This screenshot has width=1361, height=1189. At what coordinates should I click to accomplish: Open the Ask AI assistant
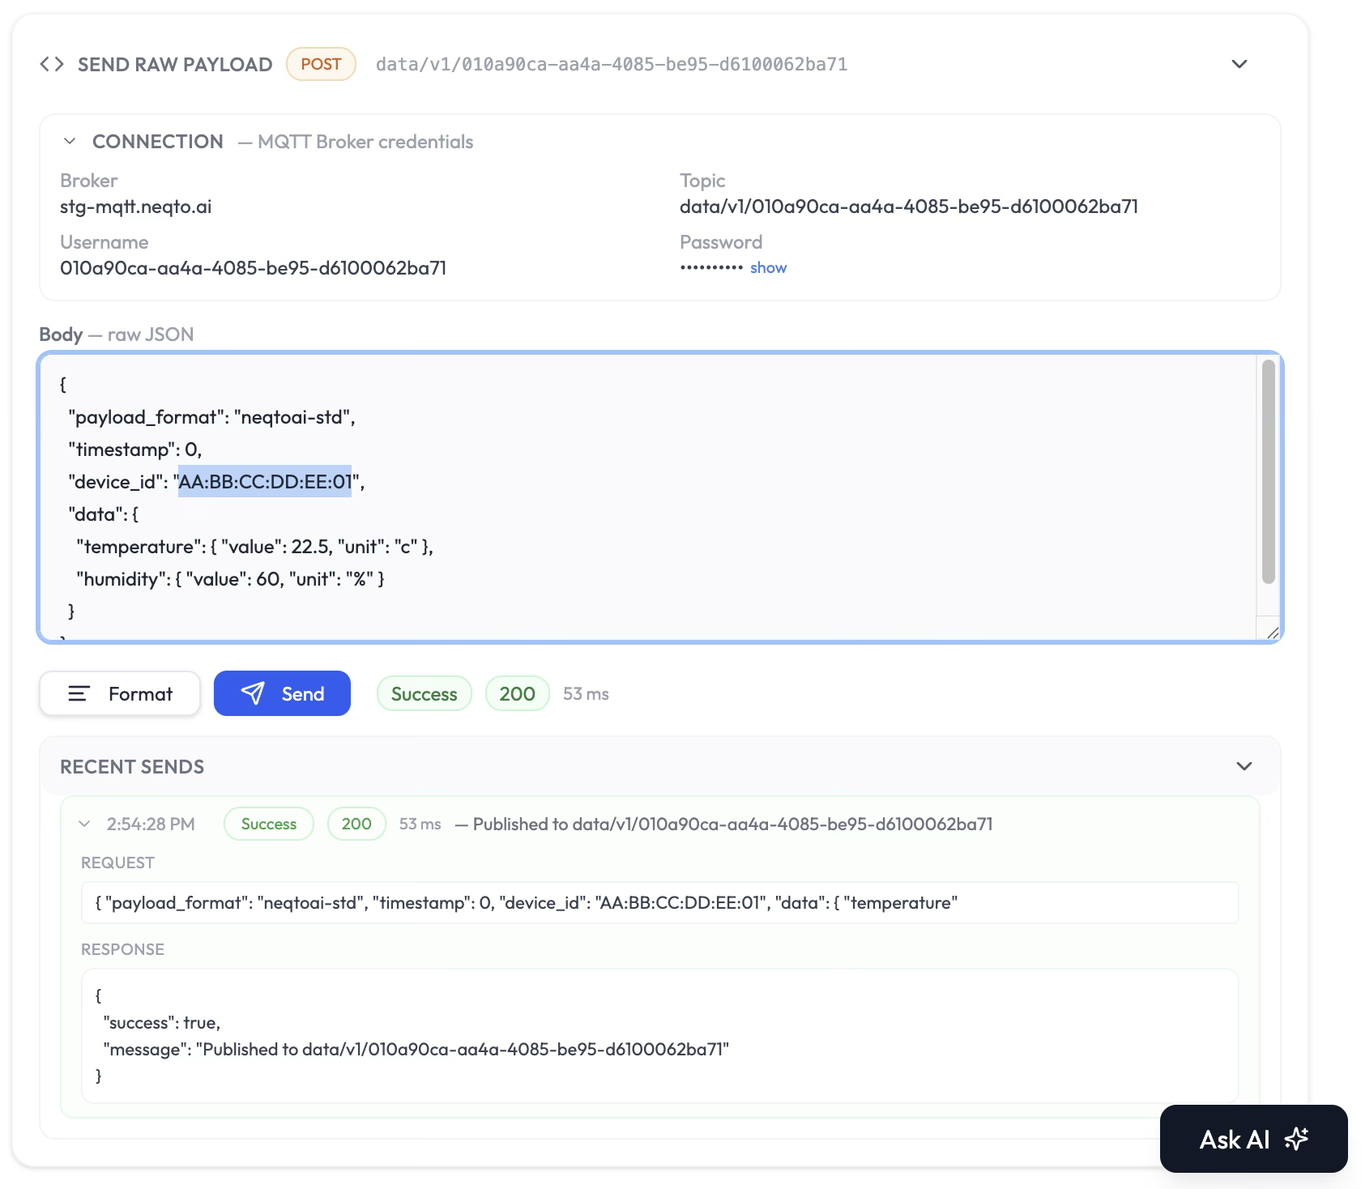pyautogui.click(x=1253, y=1139)
